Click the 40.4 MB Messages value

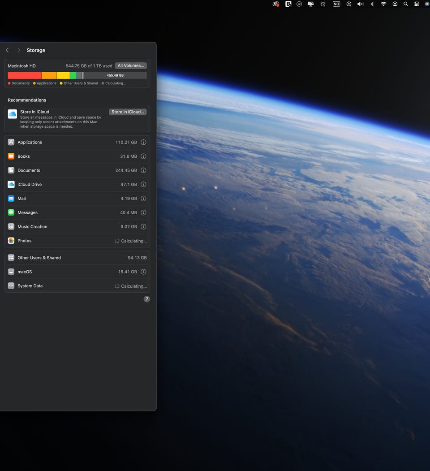coord(129,213)
